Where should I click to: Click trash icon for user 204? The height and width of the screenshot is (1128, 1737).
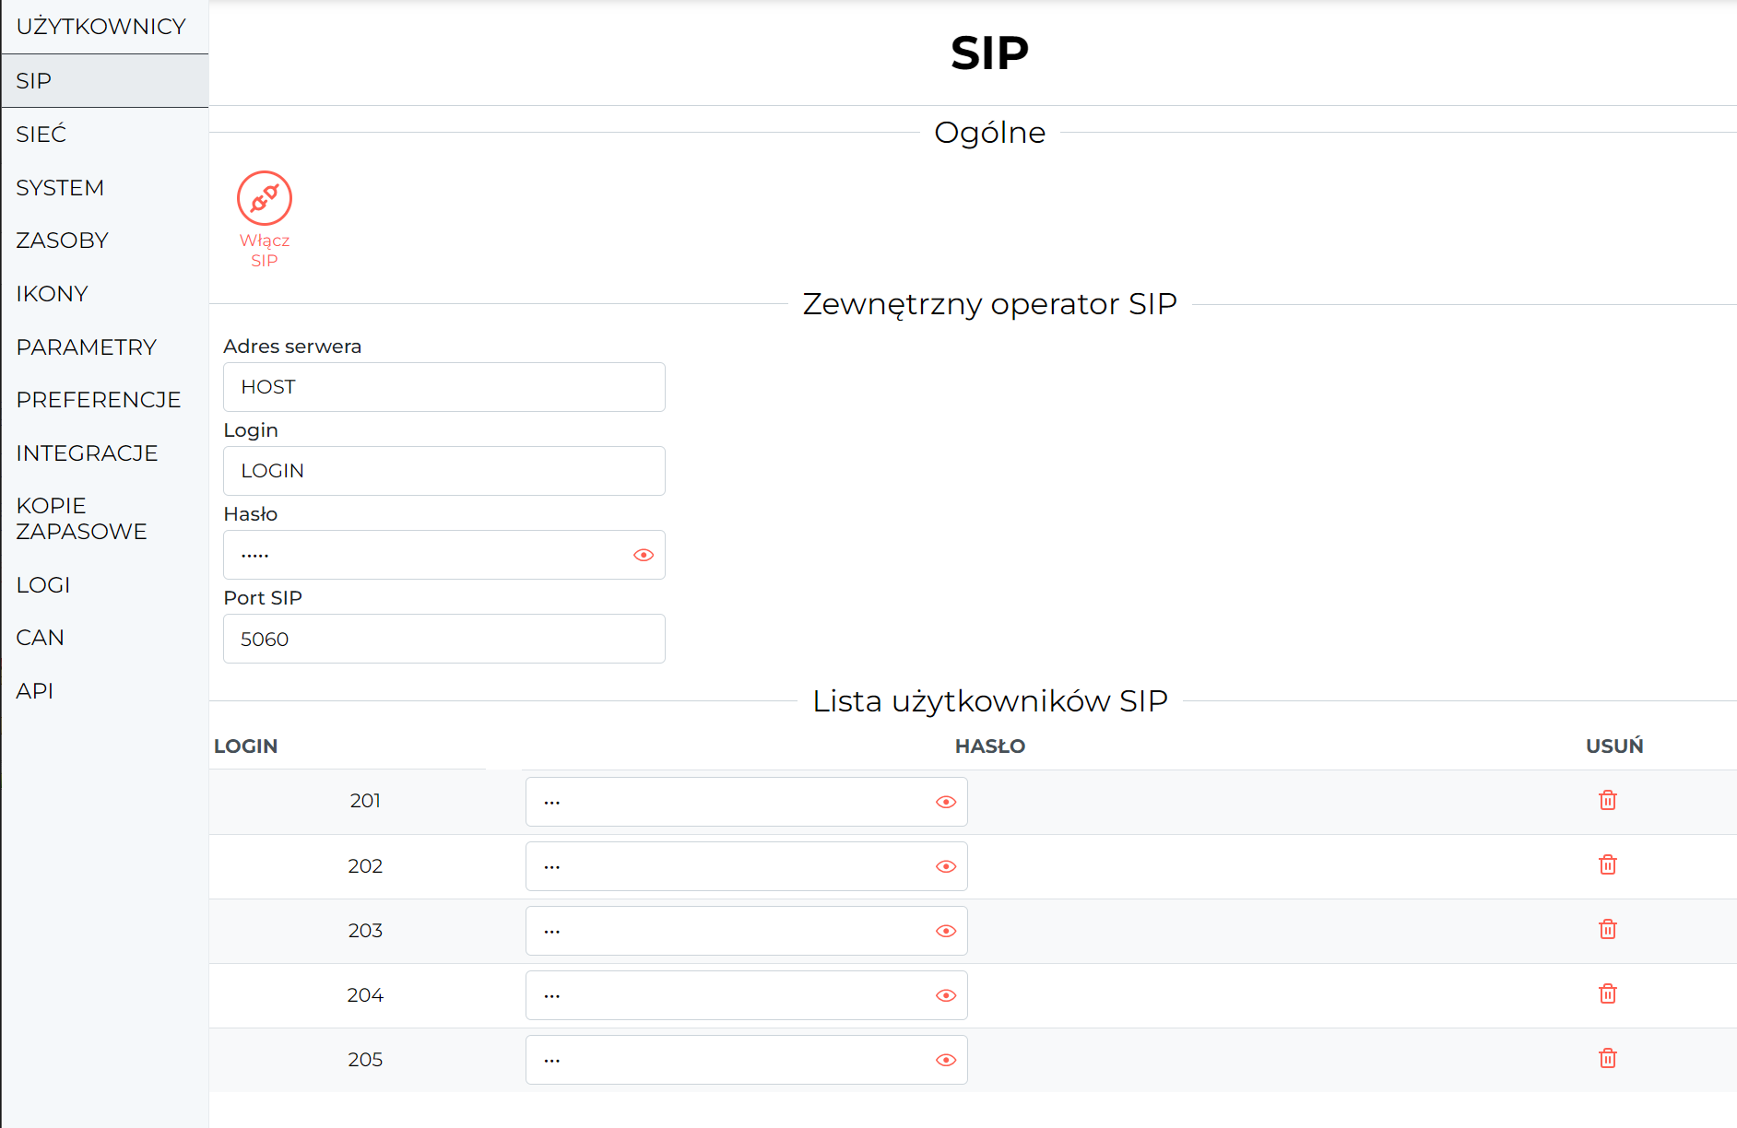tap(1608, 993)
